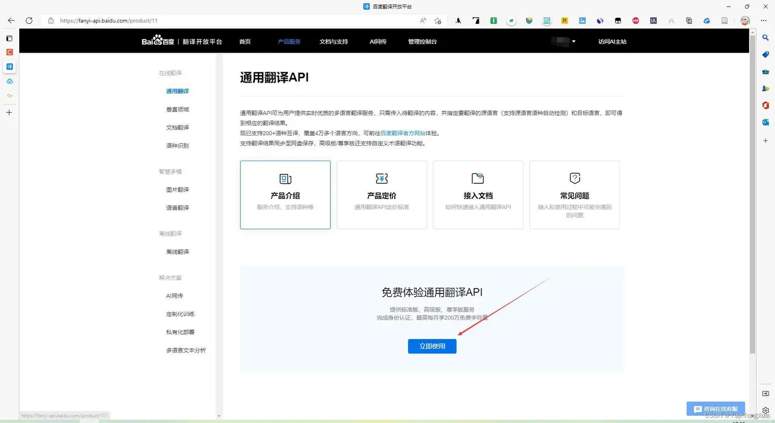Select 语种识别 in left sidebar
The width and height of the screenshot is (775, 423).
tap(177, 146)
